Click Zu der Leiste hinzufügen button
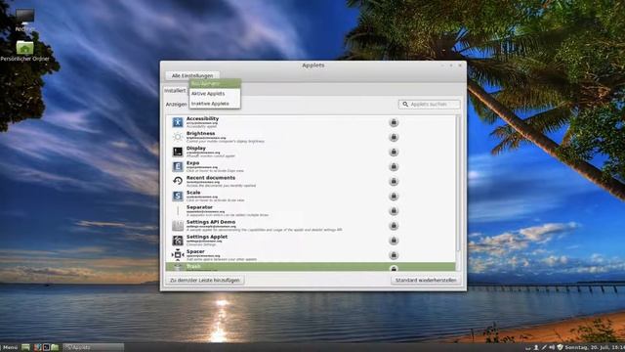This screenshot has width=625, height=352. click(205, 281)
